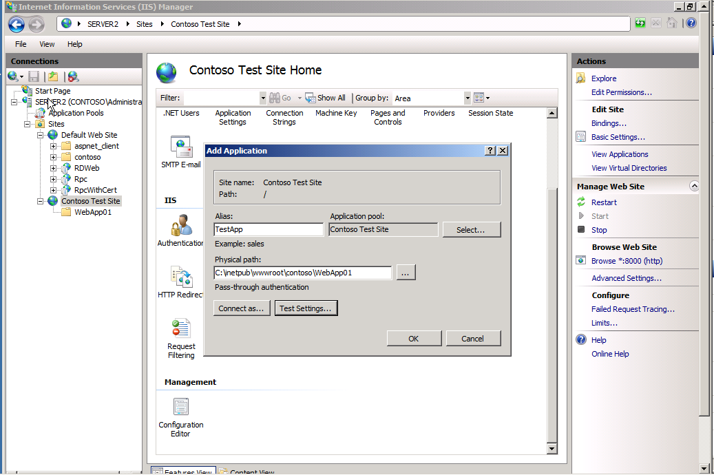Screen dimensions: 714x475
Task: Click the feature pane scroll-down arrow
Action: point(552,449)
